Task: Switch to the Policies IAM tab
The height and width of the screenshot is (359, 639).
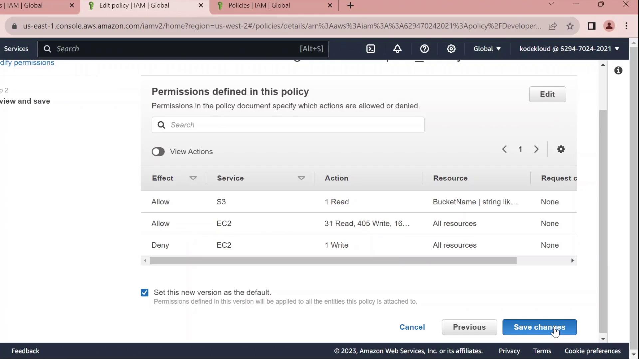Action: (x=259, y=5)
